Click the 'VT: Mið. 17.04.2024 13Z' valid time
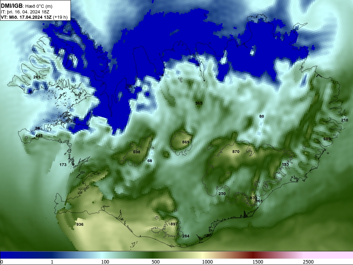Image resolution: width=353 pixels, height=265 pixels. [26, 17]
